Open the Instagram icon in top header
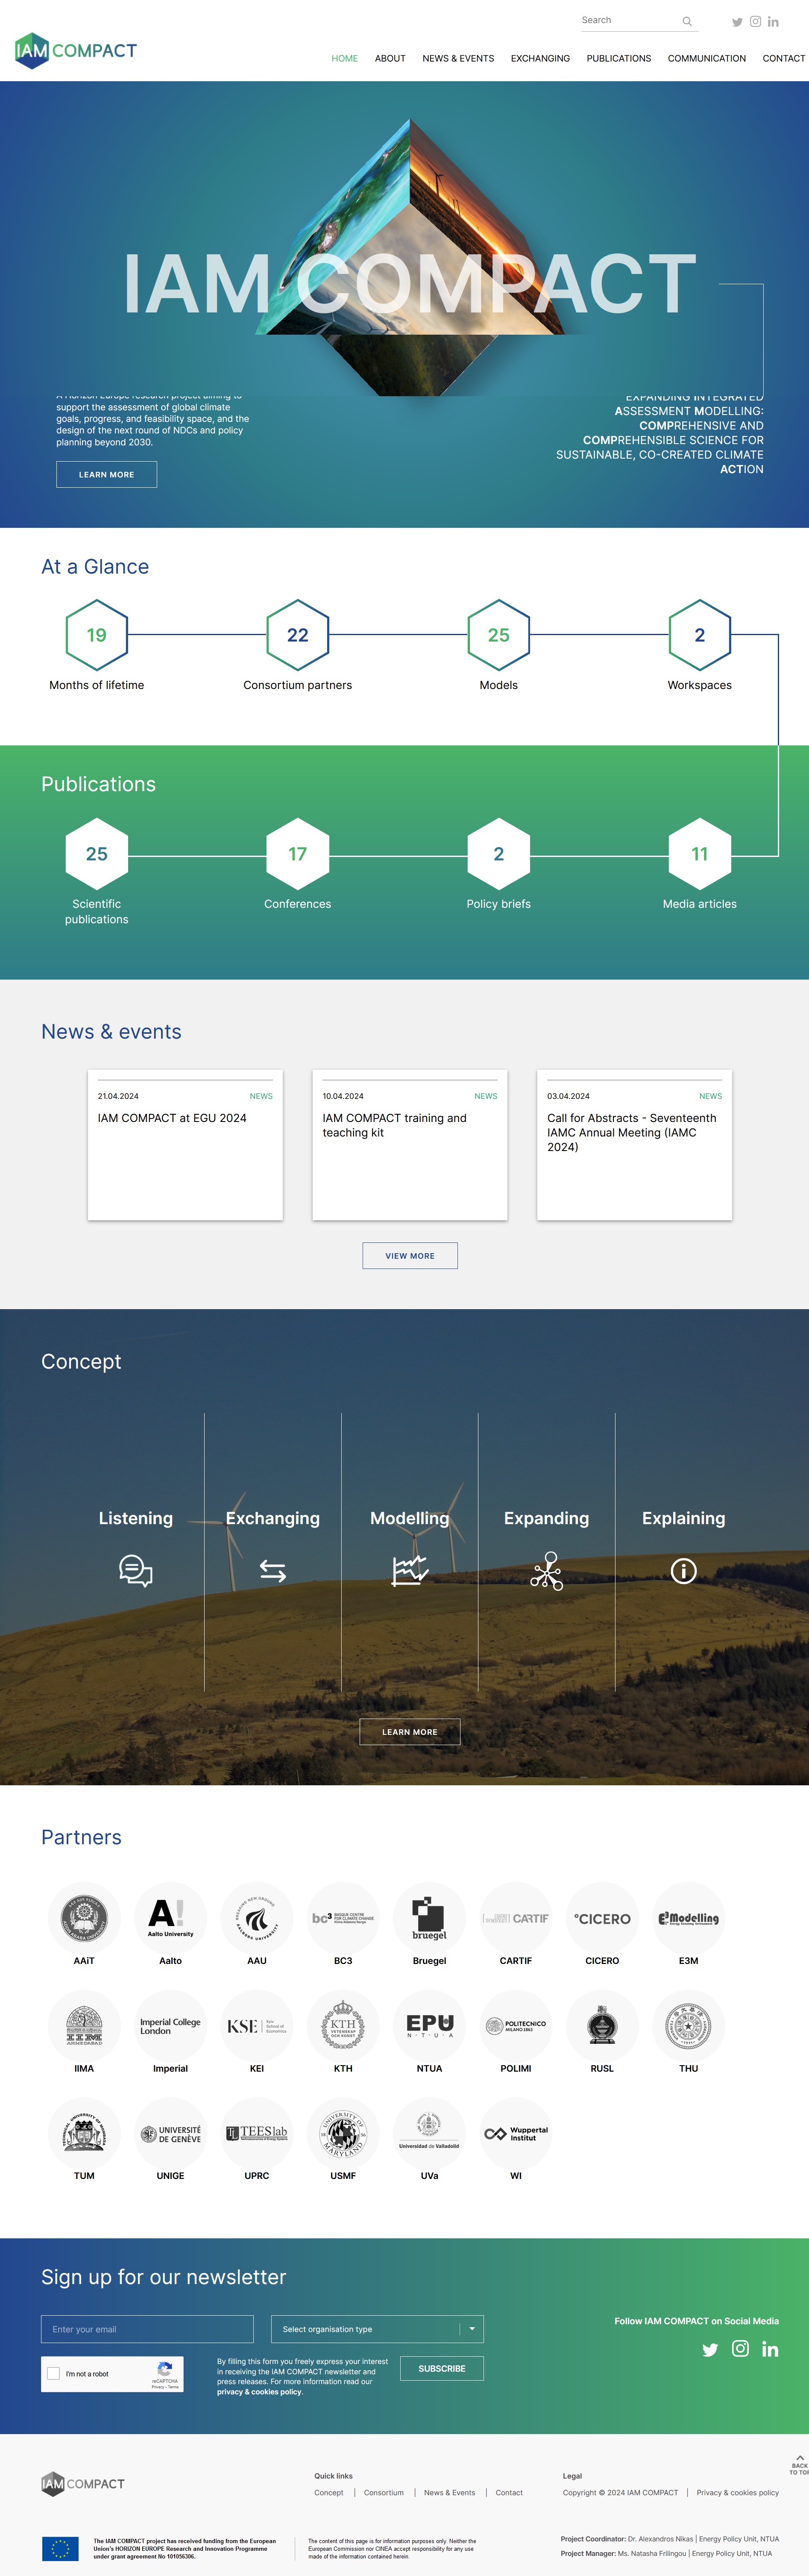The image size is (809, 2576). (755, 22)
